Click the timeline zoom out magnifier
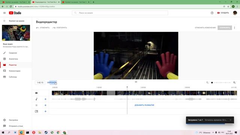This screenshot has height=135, width=240. click(207, 82)
